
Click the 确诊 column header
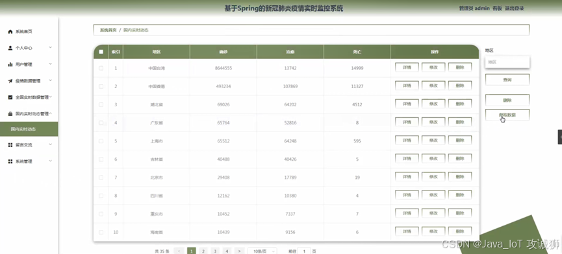click(224, 52)
